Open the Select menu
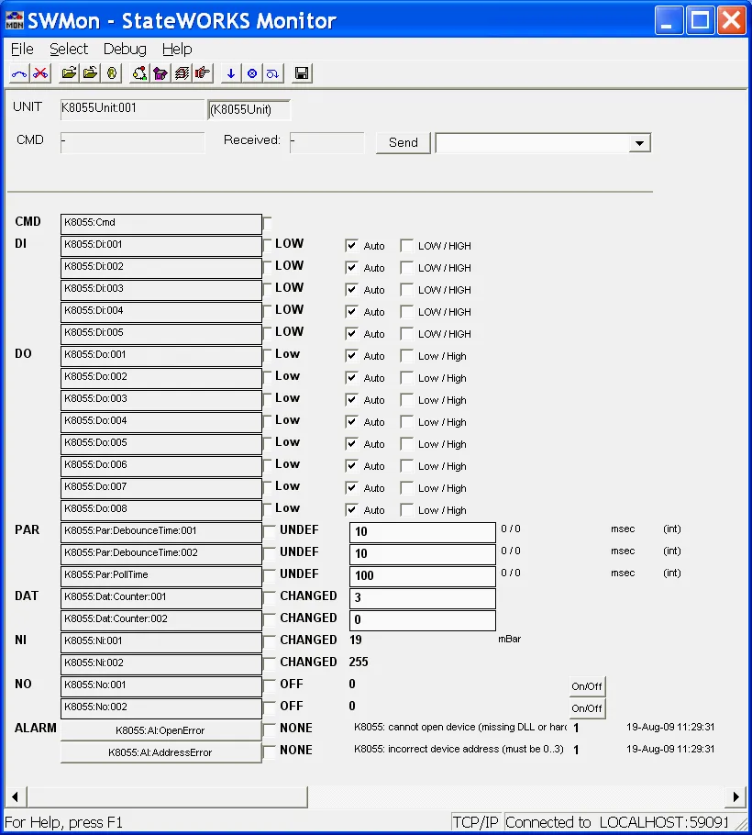The image size is (752, 835). pyautogui.click(x=69, y=49)
